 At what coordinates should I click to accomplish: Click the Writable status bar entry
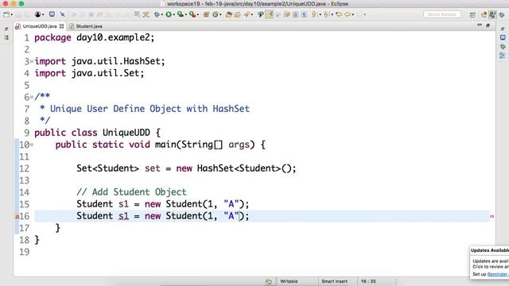tap(289, 281)
